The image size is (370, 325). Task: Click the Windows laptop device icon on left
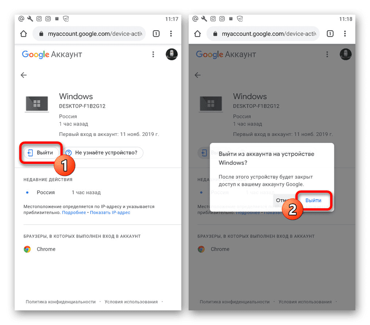pos(37,104)
